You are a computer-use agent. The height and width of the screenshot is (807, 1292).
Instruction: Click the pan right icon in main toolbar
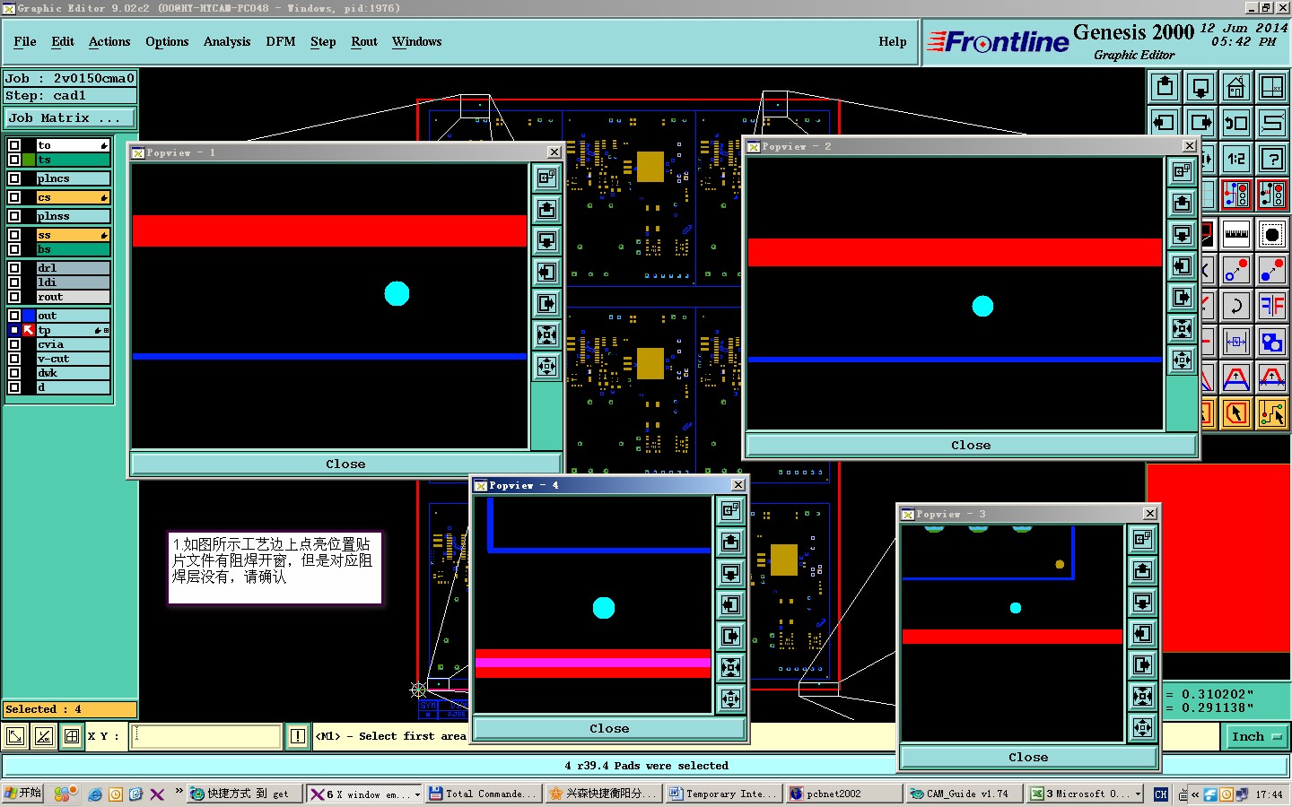pos(1200,122)
